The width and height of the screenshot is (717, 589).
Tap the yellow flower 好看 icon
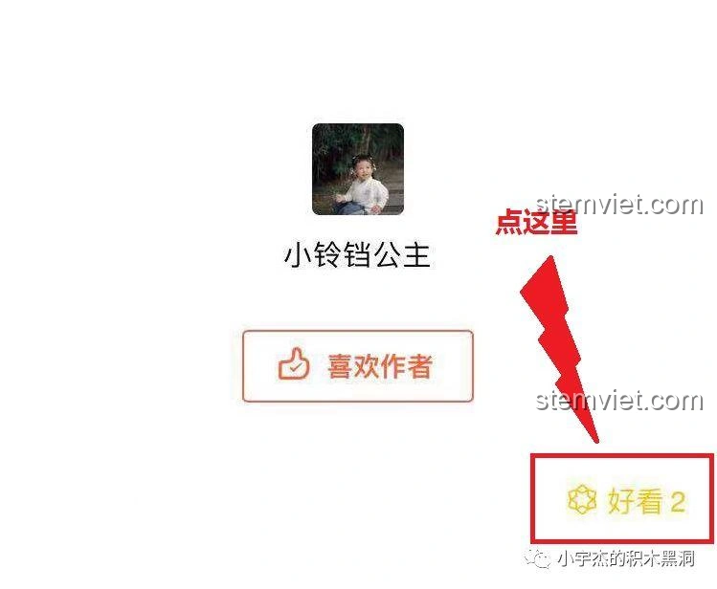point(582,500)
